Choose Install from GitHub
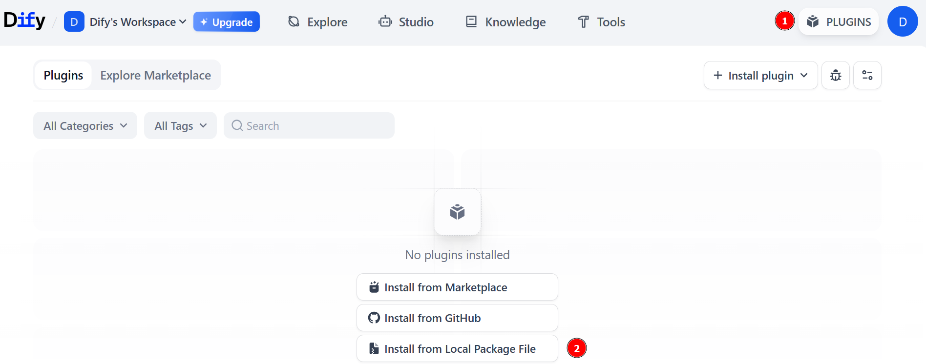The width and height of the screenshot is (926, 364). (457, 318)
